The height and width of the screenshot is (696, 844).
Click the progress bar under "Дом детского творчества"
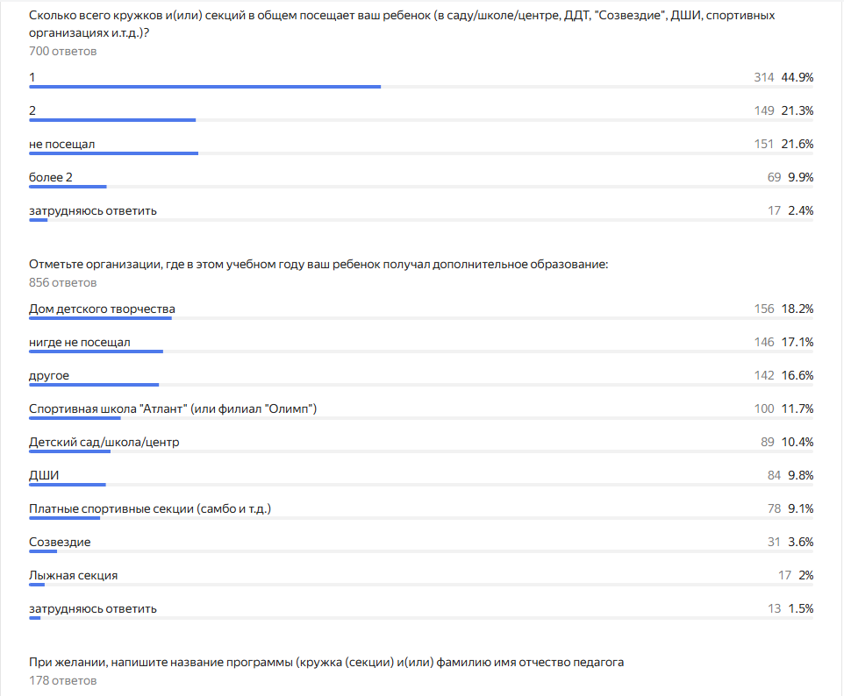click(x=101, y=318)
